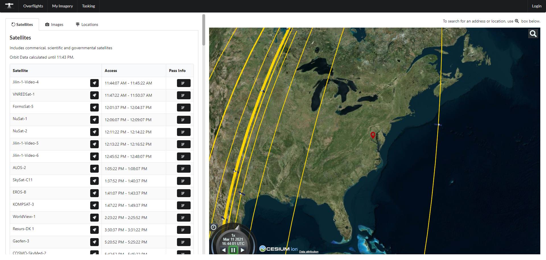Open pass info for Jilin-1-Video-6
Screen dimensions: 546x260
click(184, 156)
